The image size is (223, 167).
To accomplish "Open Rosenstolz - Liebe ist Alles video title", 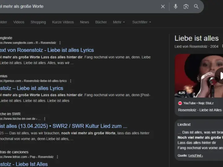I will point(200,110).
